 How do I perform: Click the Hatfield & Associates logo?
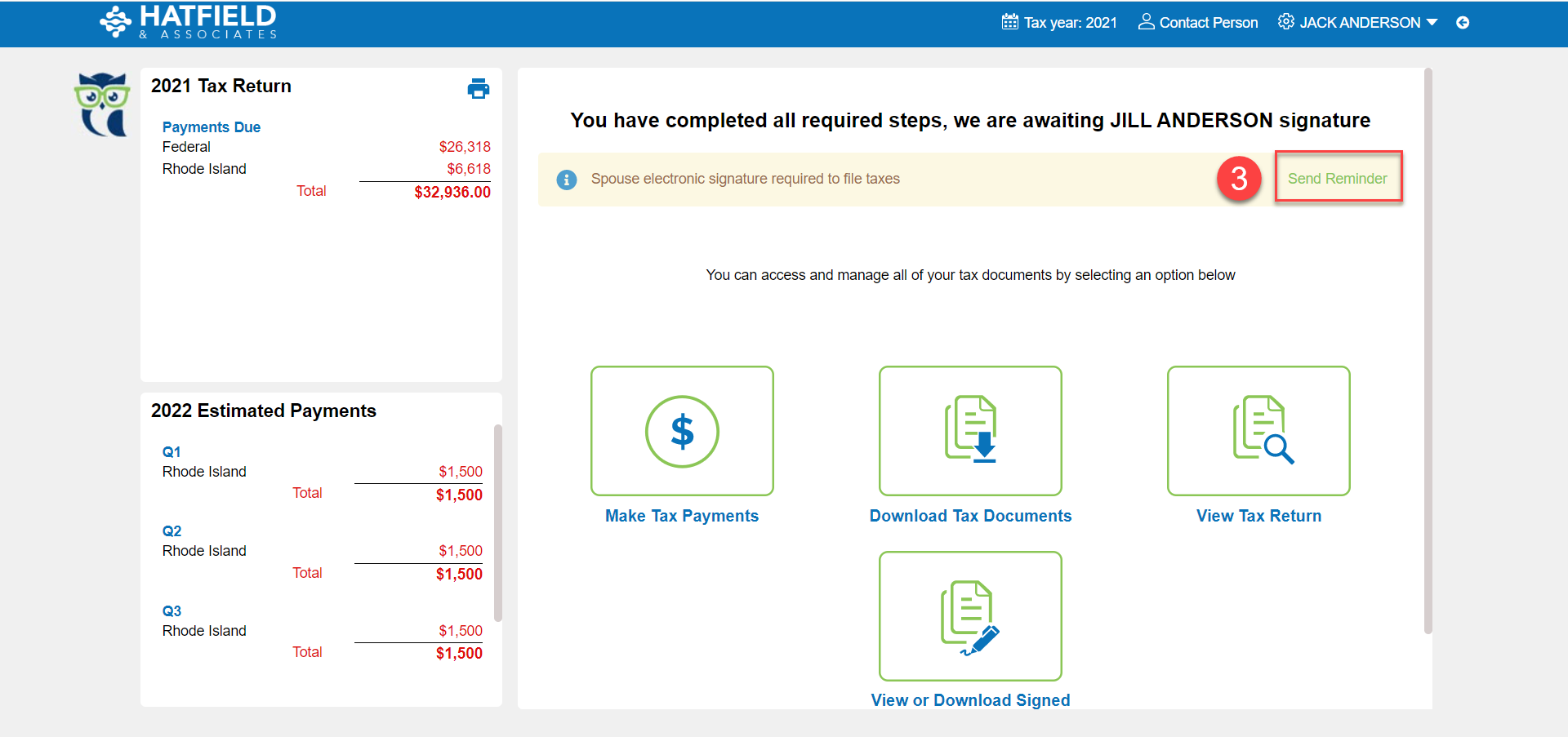[189, 23]
